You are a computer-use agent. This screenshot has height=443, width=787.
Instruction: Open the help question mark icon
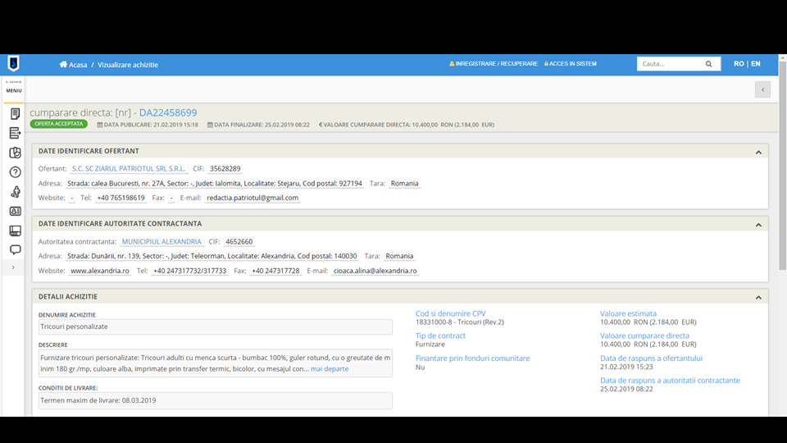(x=15, y=172)
